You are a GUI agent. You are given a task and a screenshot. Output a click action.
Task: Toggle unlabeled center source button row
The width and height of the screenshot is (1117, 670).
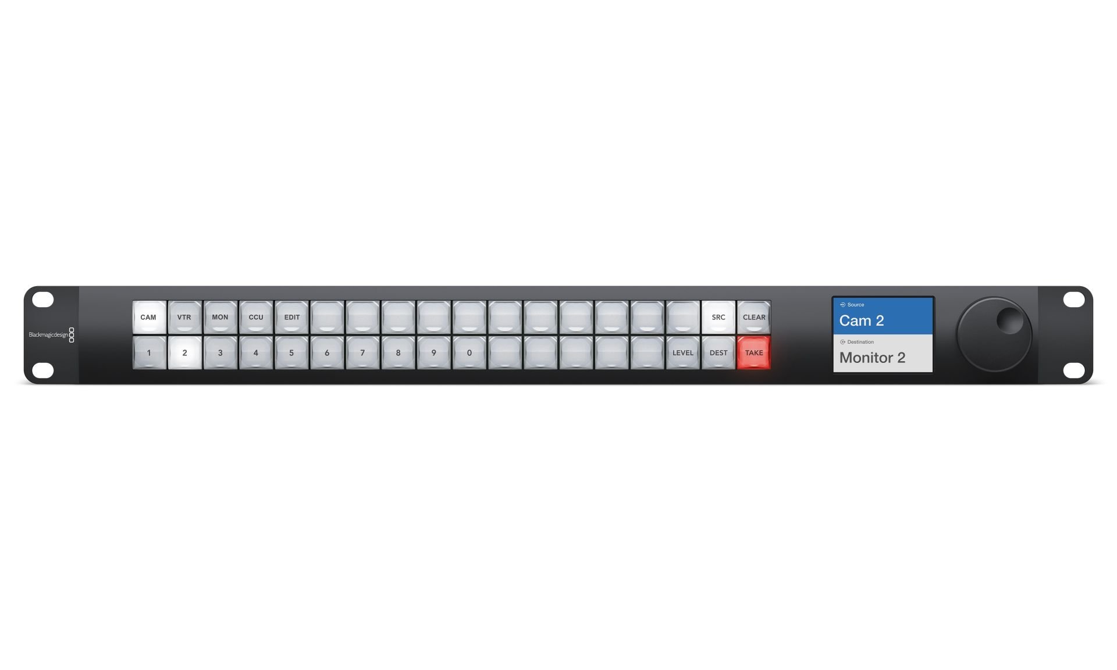pyautogui.click(x=503, y=316)
